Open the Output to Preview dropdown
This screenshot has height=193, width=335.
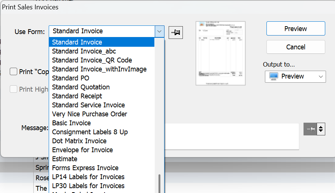(295, 77)
